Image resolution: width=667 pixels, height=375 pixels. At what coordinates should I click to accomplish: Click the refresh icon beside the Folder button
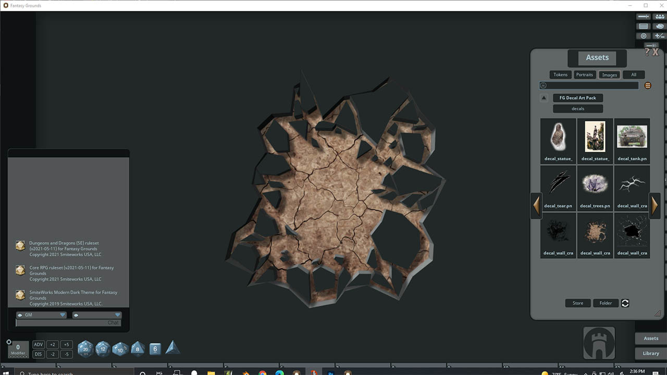pos(625,303)
